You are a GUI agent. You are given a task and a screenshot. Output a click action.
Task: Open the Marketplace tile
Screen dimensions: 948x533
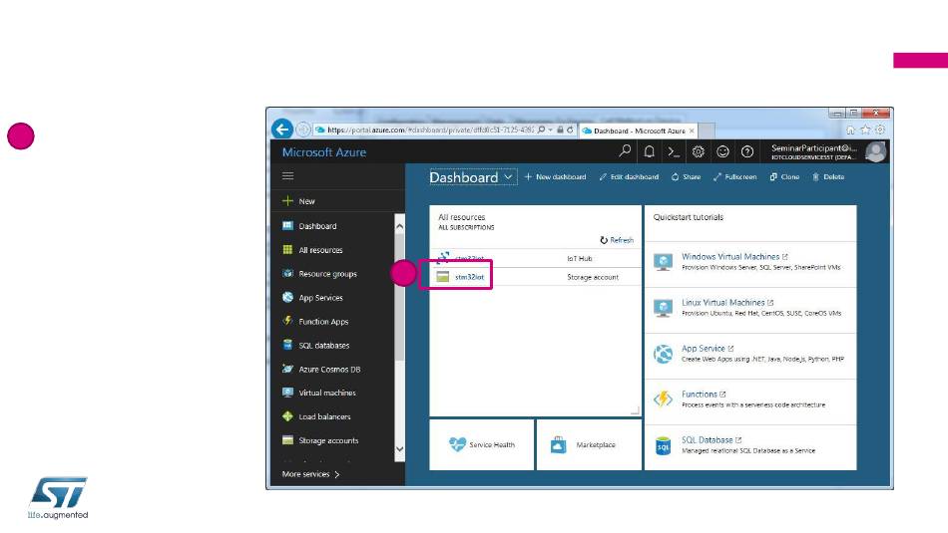pyautogui.click(x=589, y=445)
